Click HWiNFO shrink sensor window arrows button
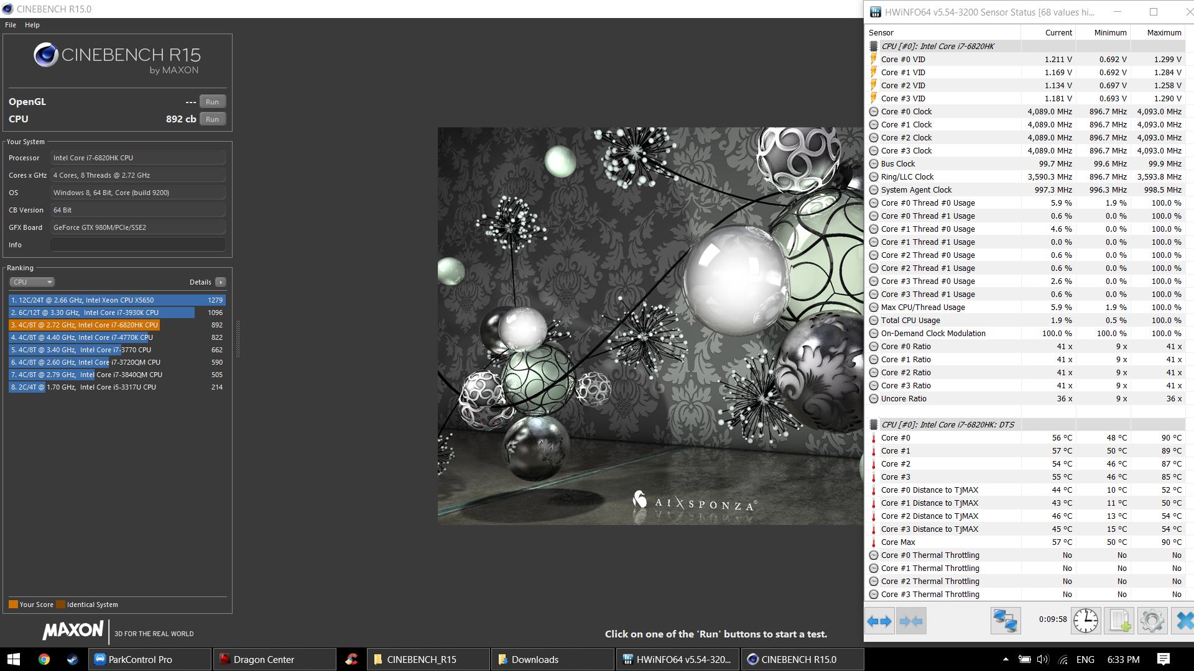1194x671 pixels. pyautogui.click(x=911, y=621)
